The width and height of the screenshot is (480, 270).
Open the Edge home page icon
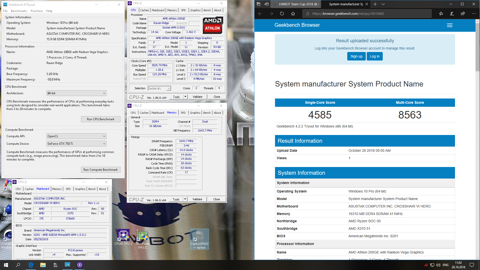pos(293,14)
